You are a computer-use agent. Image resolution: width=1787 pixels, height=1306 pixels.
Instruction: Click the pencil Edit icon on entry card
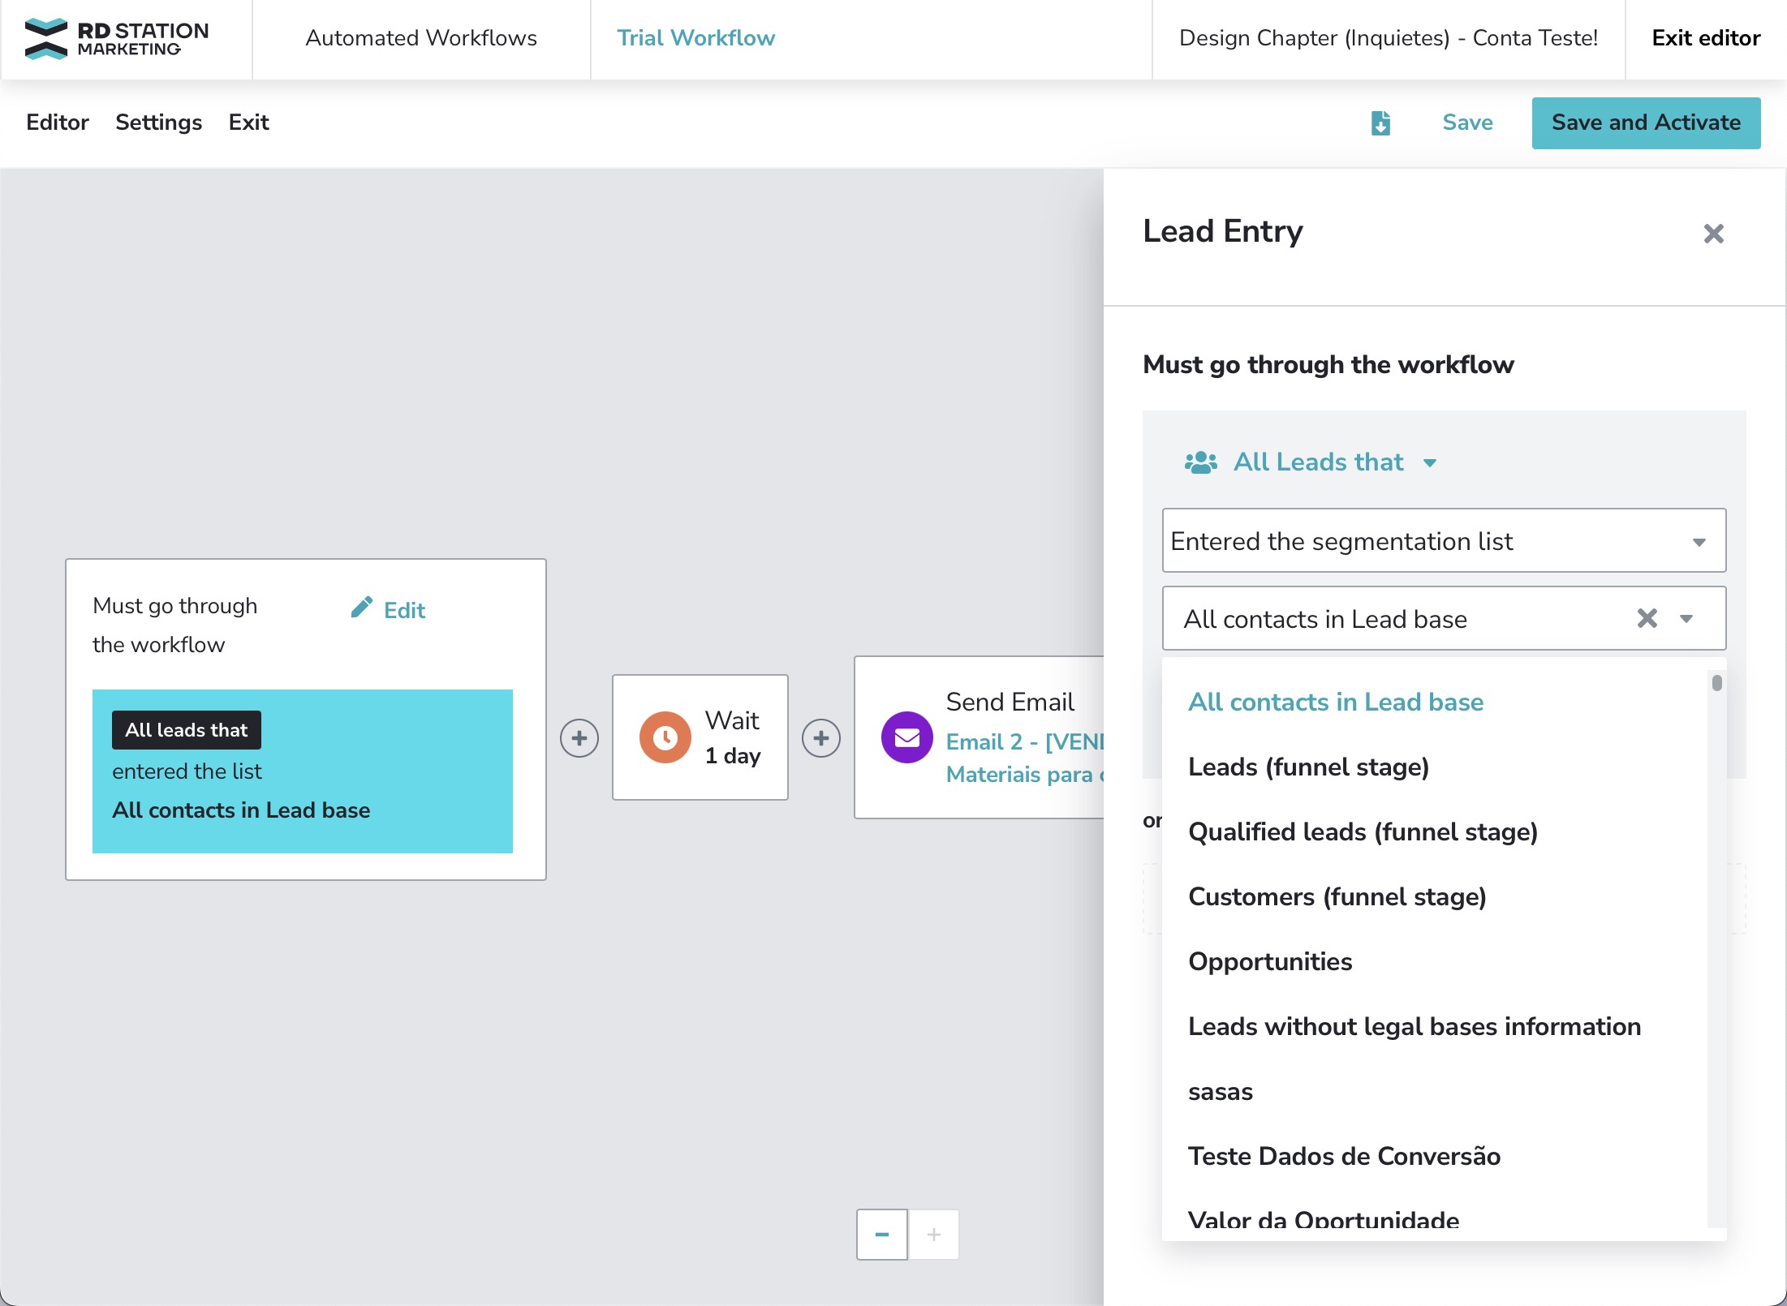coord(362,608)
